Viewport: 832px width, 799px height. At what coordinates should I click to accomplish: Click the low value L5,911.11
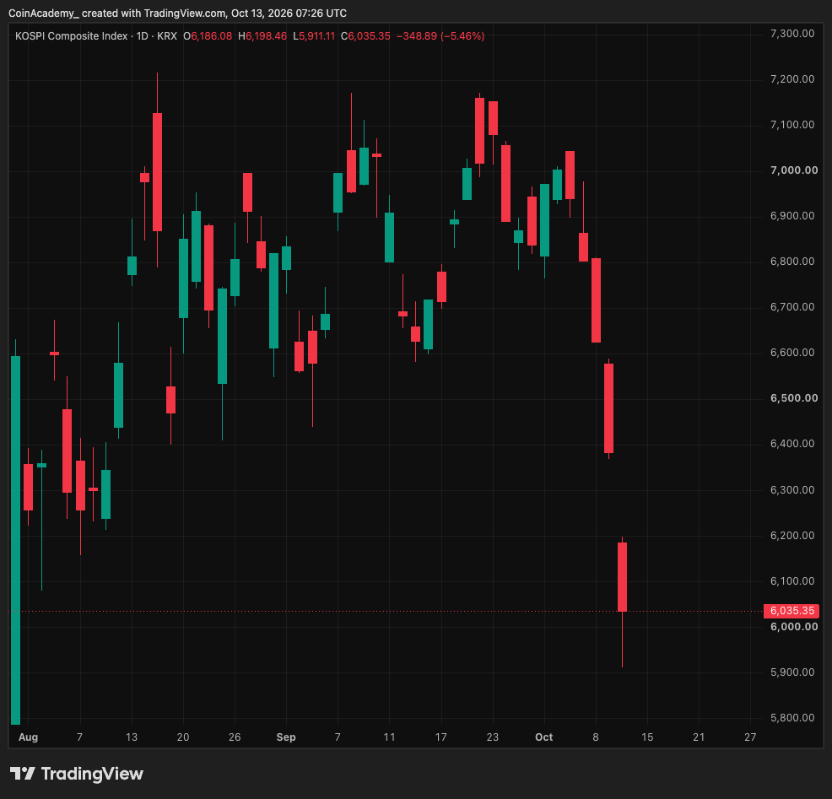point(314,36)
